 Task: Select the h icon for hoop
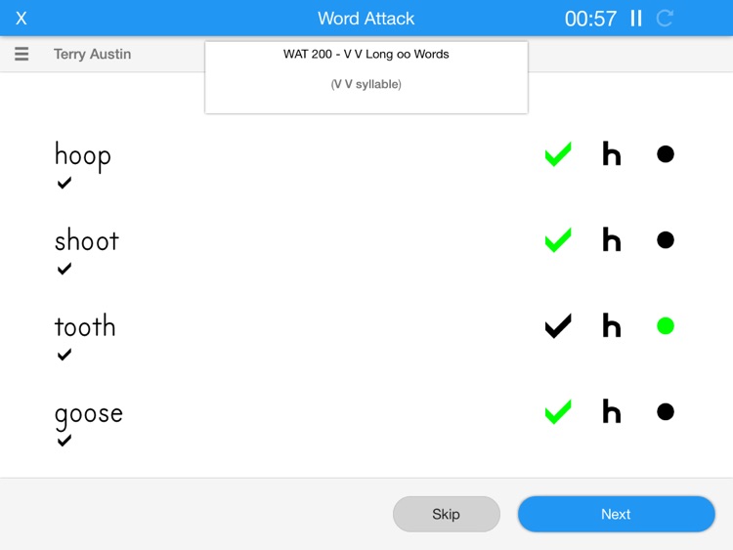612,153
